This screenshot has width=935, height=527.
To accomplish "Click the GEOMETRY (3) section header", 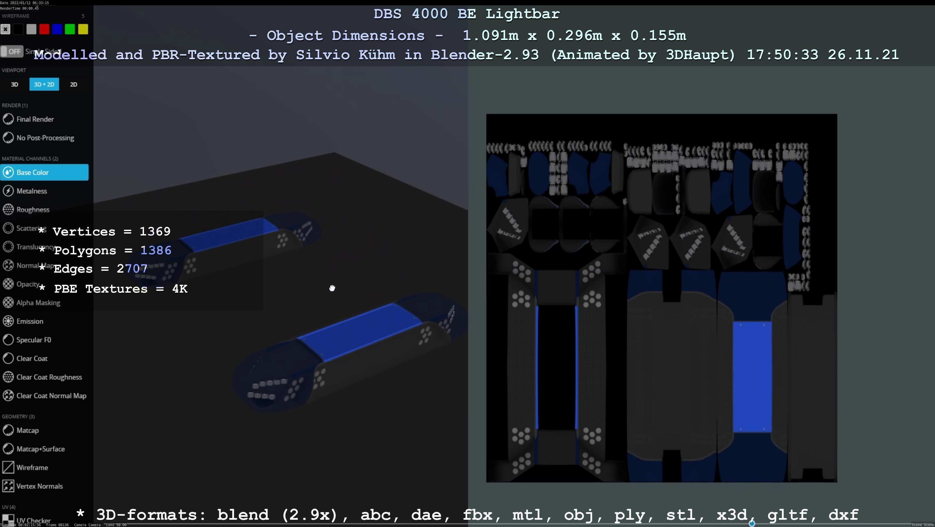I will (19, 416).
